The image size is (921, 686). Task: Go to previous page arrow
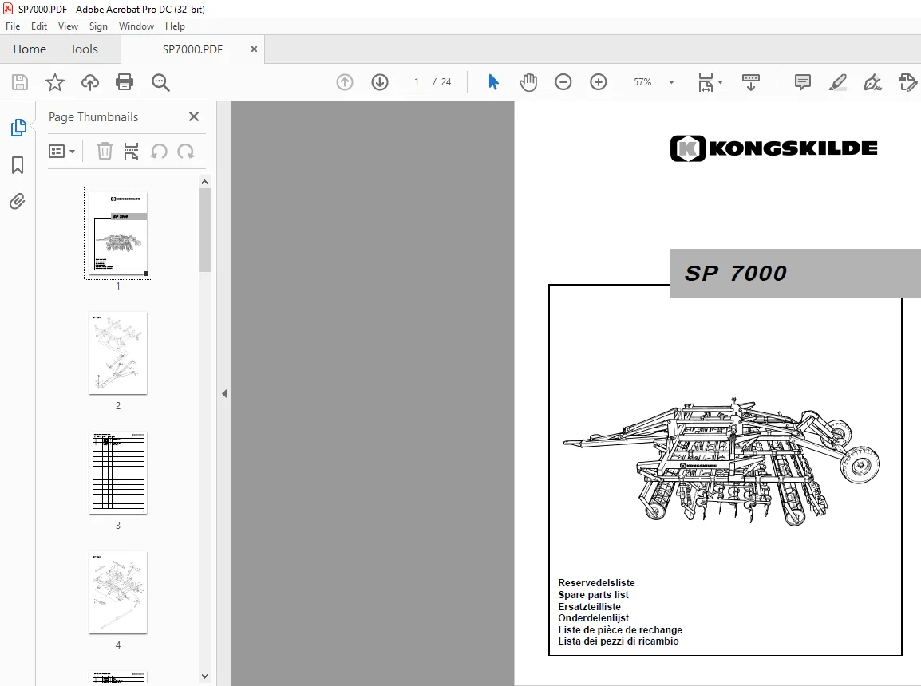(x=345, y=82)
